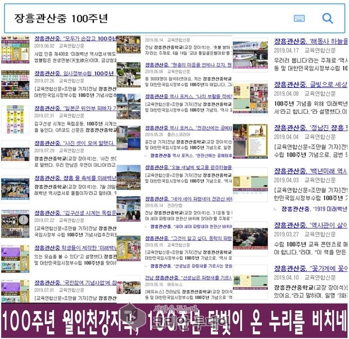
Task: Click source 에듀뉴스 next to 2019.05.16
Action: pyautogui.click(x=174, y=285)
